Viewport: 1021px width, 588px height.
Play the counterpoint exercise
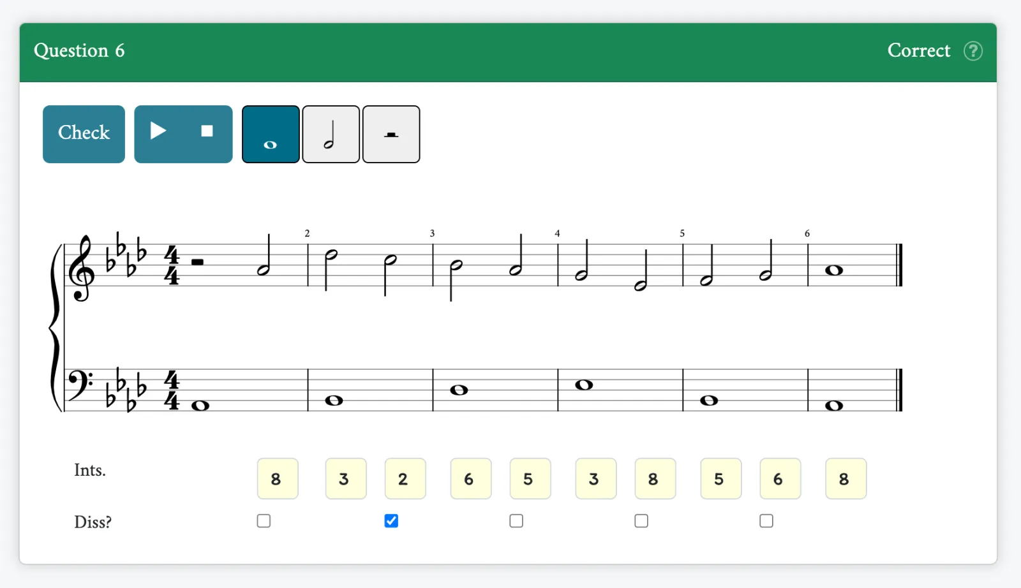(158, 131)
